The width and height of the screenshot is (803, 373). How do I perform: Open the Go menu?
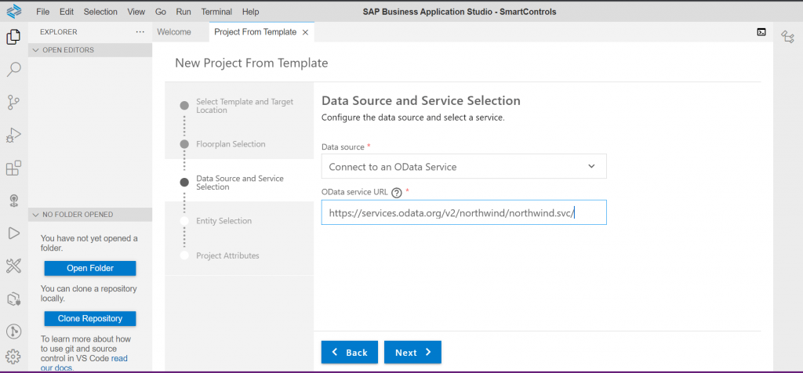coord(160,11)
